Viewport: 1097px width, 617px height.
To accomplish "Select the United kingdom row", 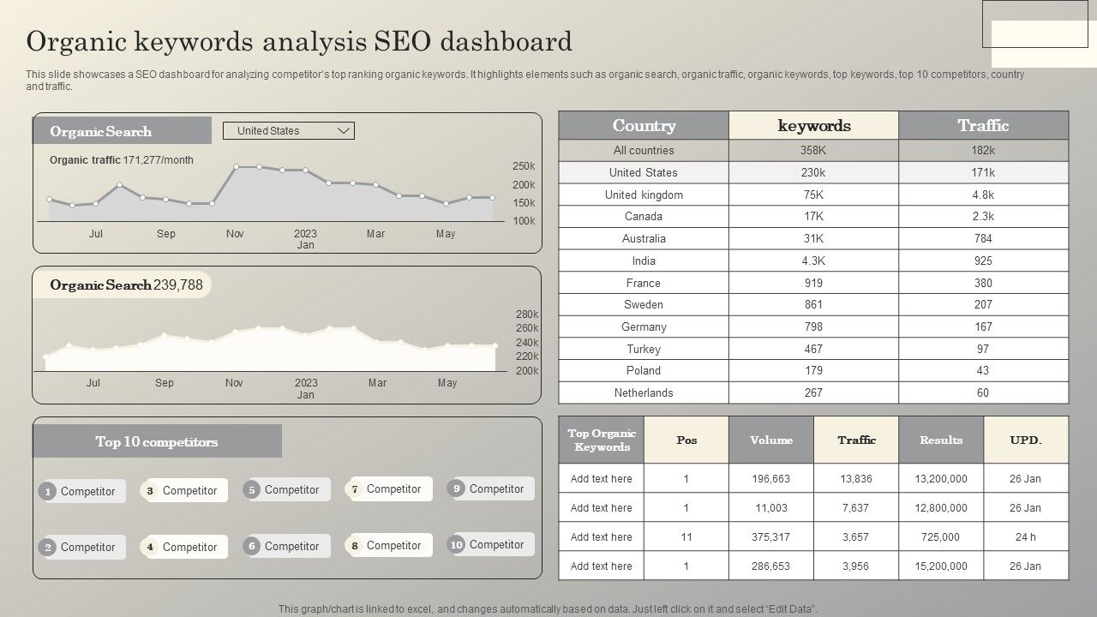I will point(813,195).
